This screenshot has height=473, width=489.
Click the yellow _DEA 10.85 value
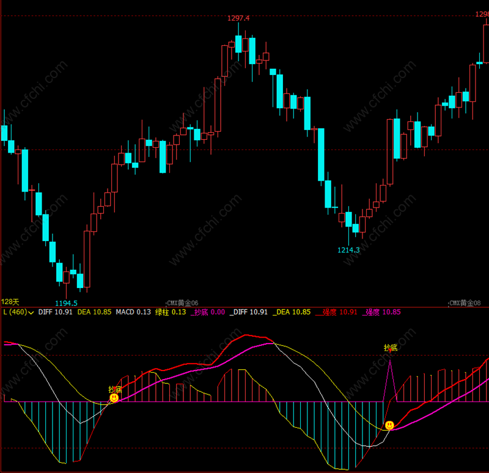pyautogui.click(x=292, y=312)
